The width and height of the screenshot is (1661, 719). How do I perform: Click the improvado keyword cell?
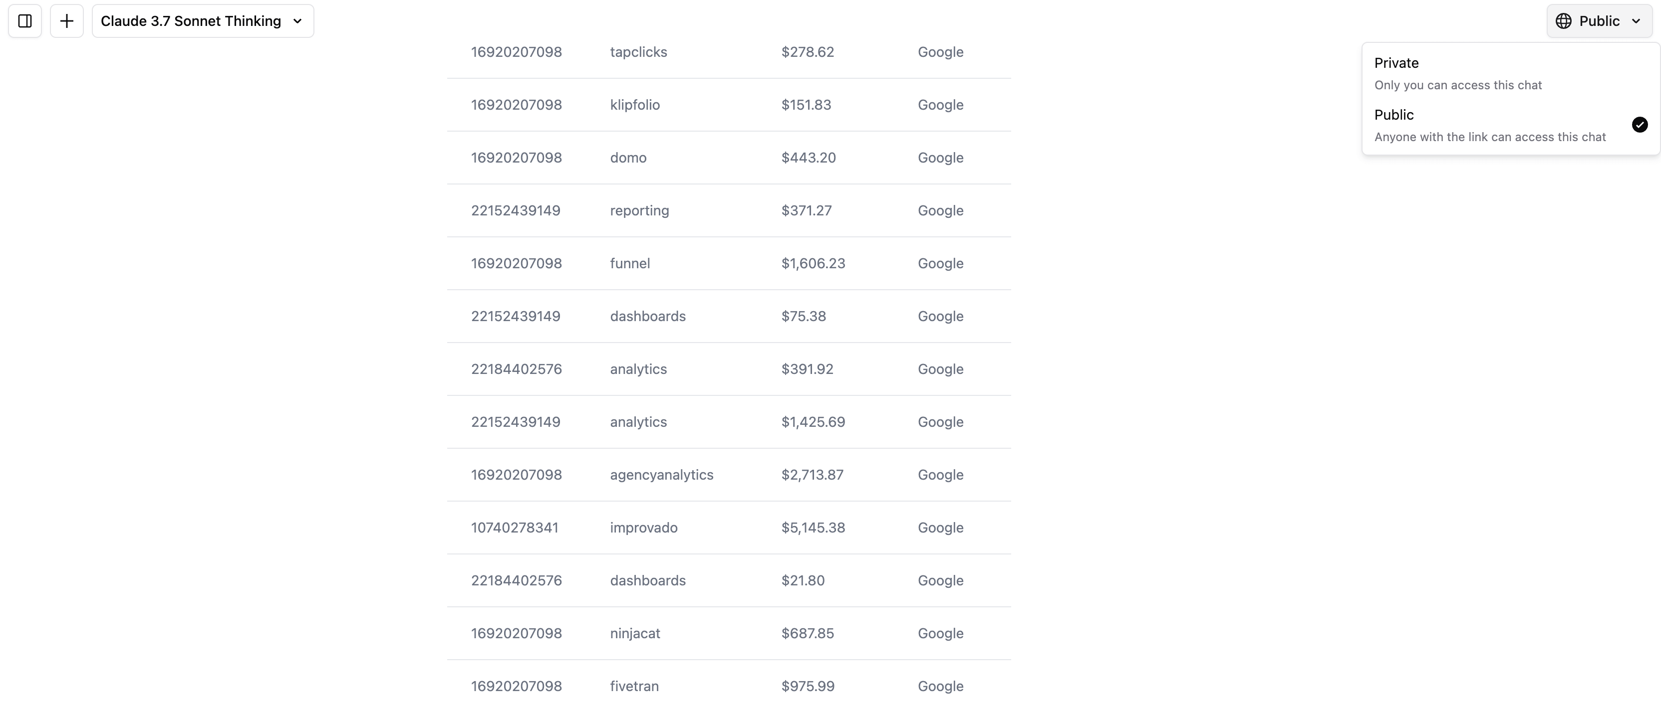point(643,528)
